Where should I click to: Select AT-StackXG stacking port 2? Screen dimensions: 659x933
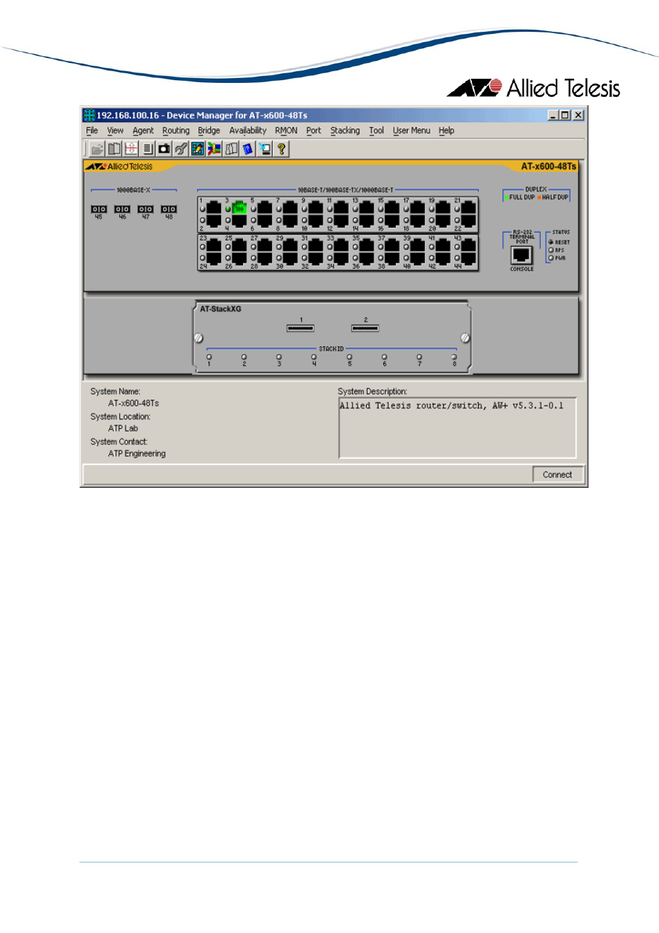[365, 328]
